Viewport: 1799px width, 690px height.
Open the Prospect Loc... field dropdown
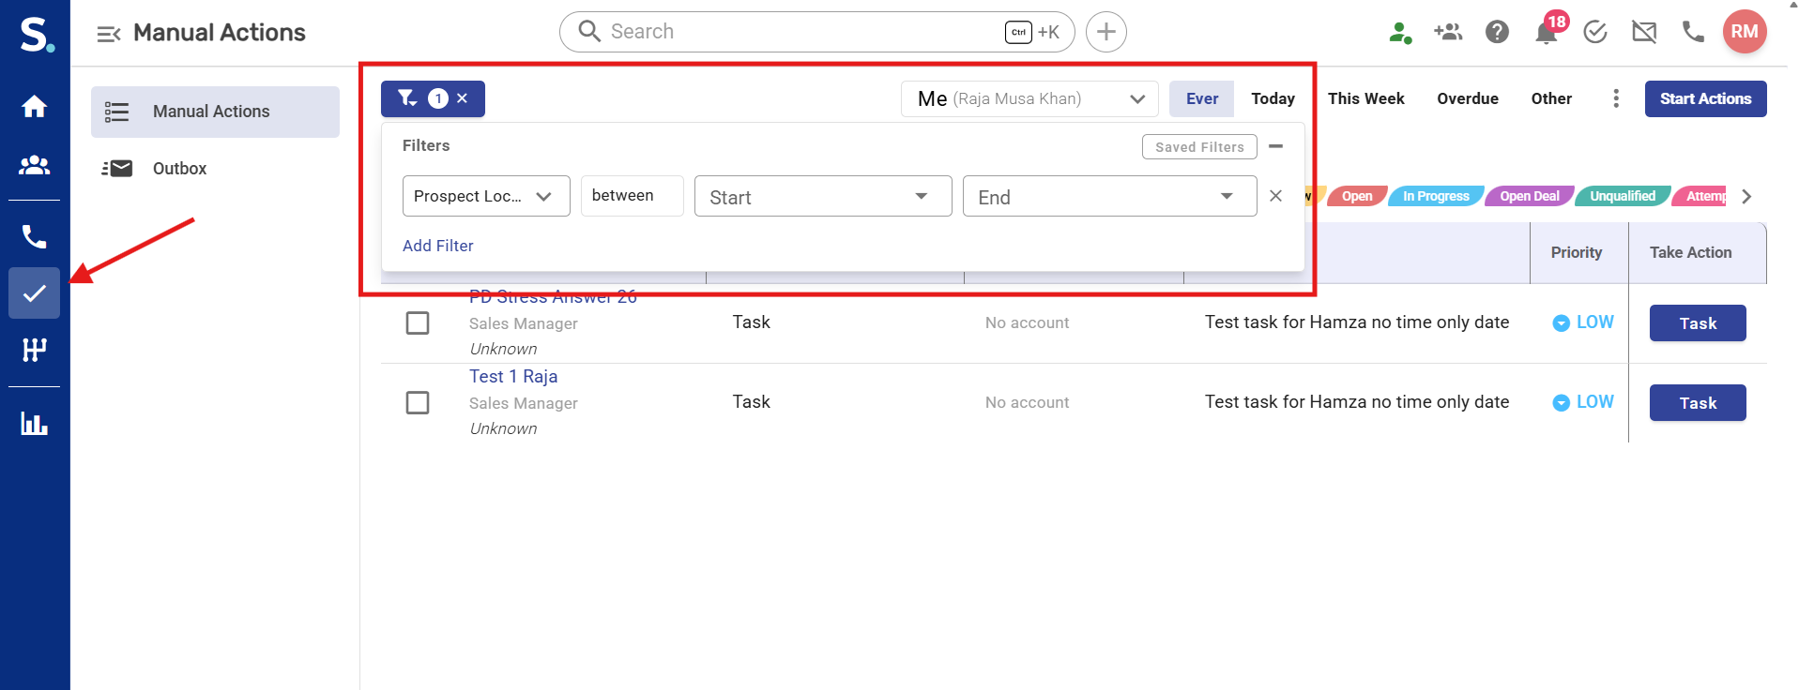coord(486,196)
